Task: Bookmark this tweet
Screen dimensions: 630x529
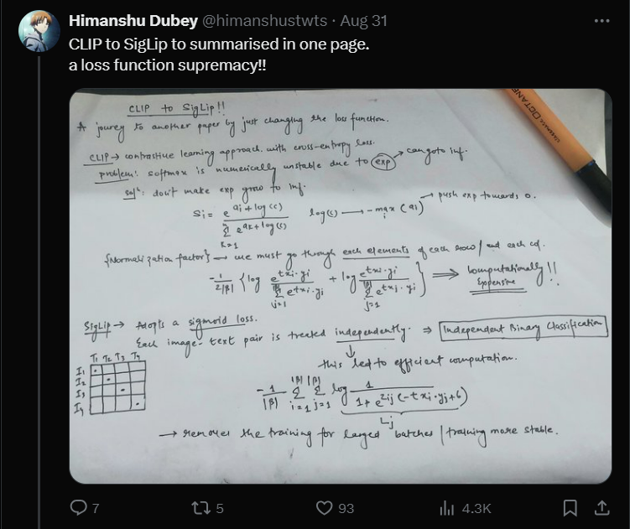Action: coord(570,507)
